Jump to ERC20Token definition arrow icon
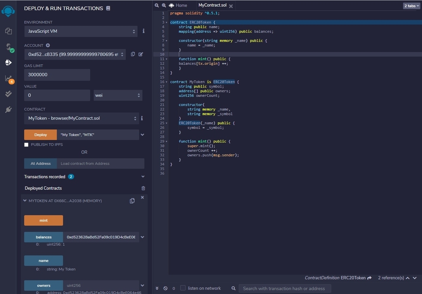Viewport: 422px width, 294px height. (x=369, y=278)
